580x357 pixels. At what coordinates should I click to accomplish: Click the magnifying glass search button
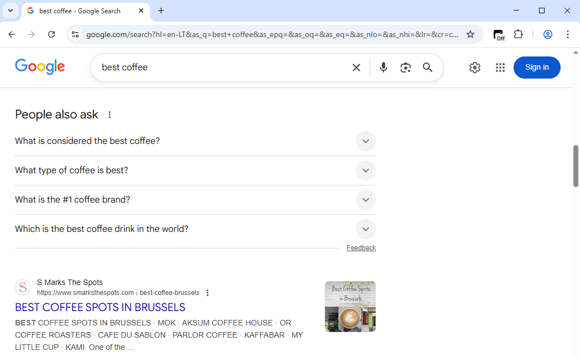pyautogui.click(x=427, y=68)
